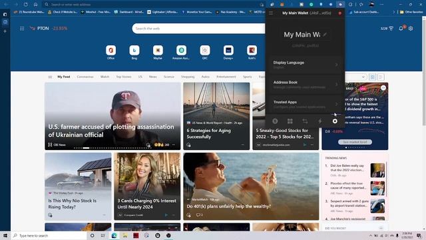Screen dimensions: 426x240
Task: Open the collectibles grid tab in wallet
Action: pyautogui.click(x=290, y=121)
